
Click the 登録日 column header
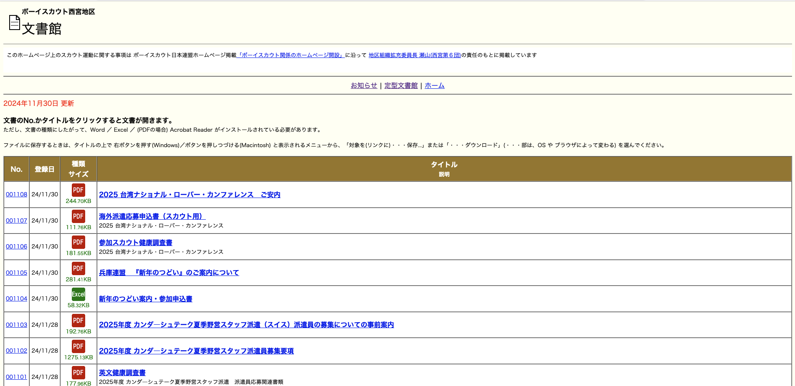point(45,169)
